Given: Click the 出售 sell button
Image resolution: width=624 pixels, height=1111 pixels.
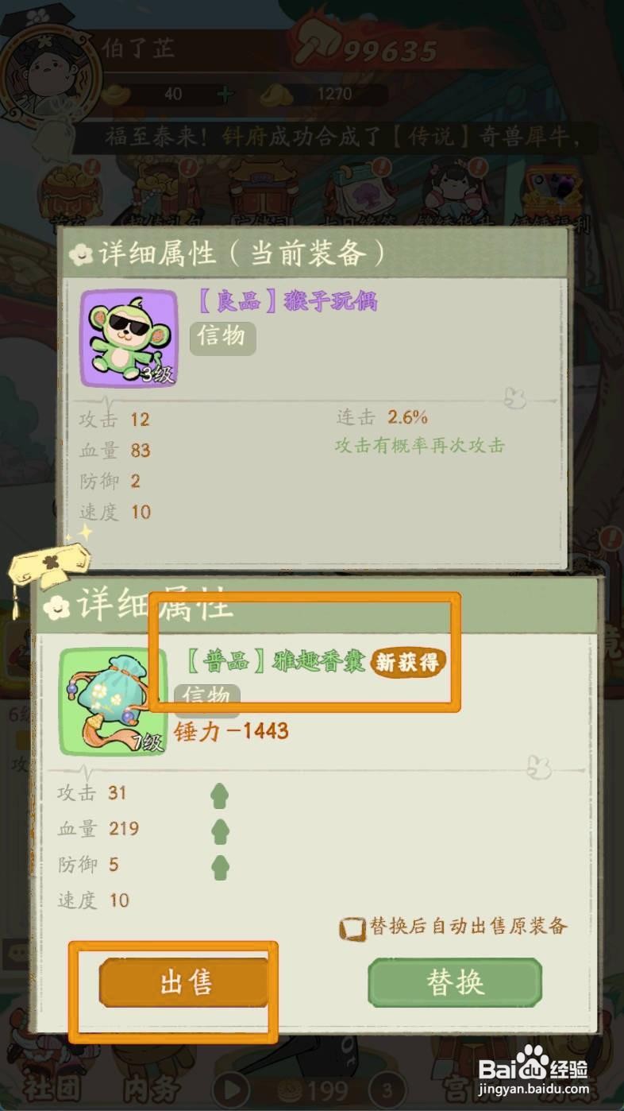Looking at the screenshot, I should [184, 983].
